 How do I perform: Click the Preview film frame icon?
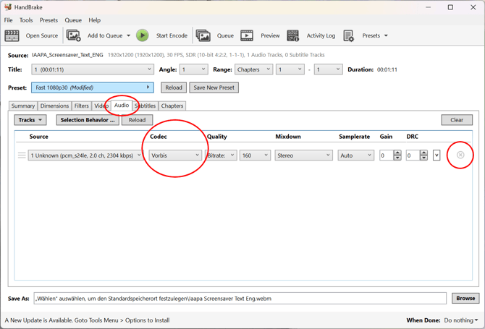[247, 35]
